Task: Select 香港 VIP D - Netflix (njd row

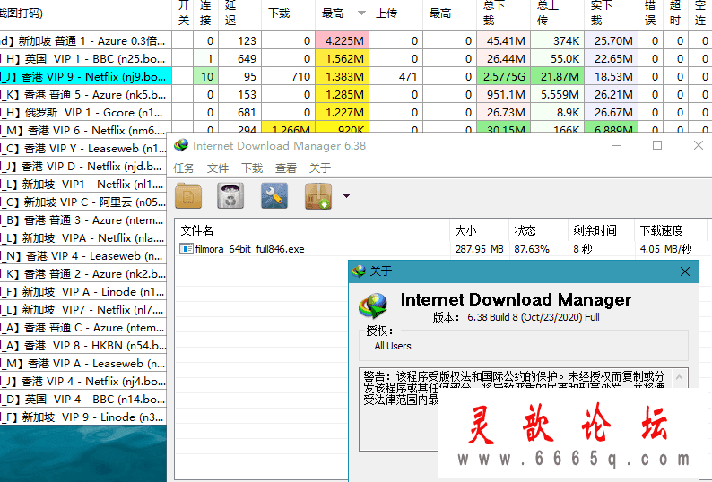Action: (83, 166)
